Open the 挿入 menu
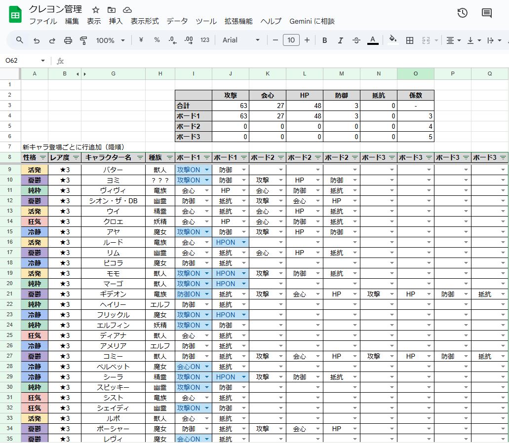Viewport: 509px width, 443px height. [x=116, y=21]
